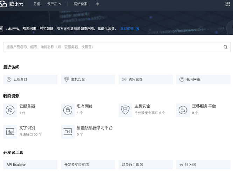Screen dimensions: 233x175
Task: Open 智能钛机器学习平台 resource title
Action: [95, 128]
